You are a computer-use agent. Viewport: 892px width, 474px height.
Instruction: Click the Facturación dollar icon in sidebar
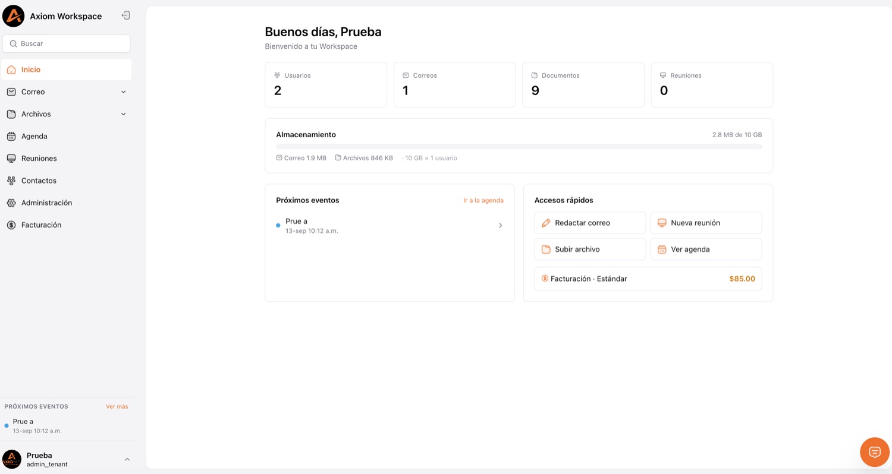(x=11, y=225)
